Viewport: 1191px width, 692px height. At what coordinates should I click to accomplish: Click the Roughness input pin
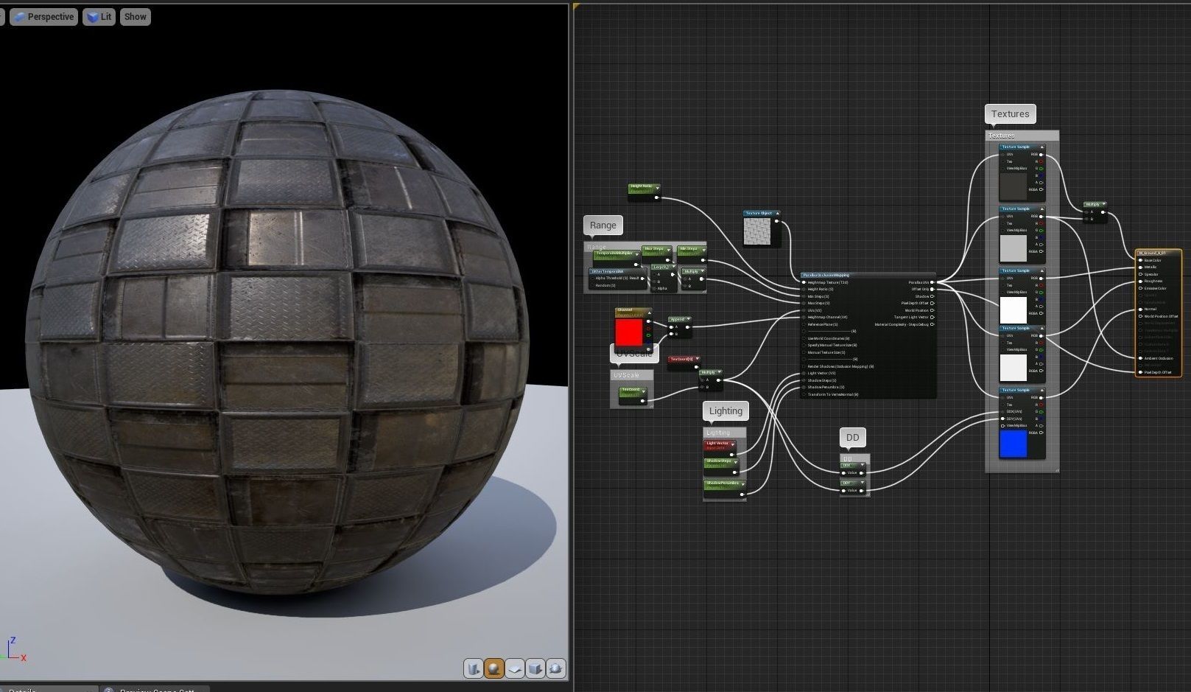(1140, 281)
